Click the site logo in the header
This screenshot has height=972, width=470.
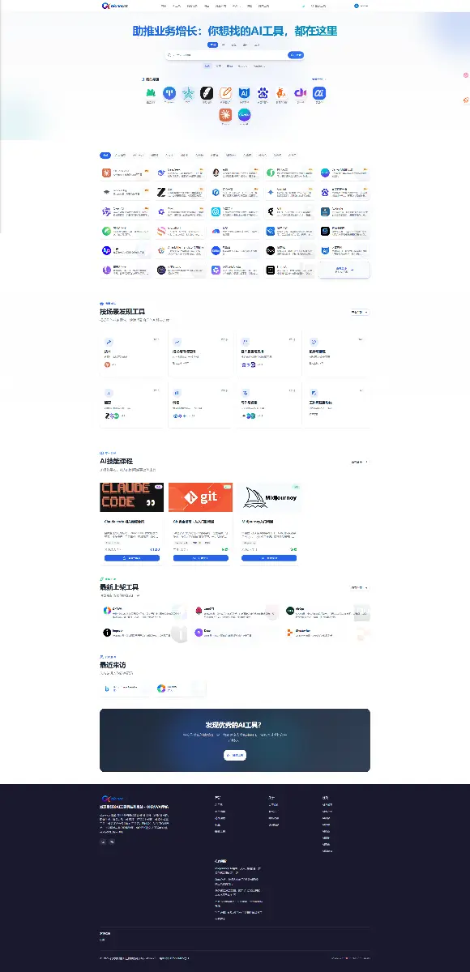click(x=113, y=6)
